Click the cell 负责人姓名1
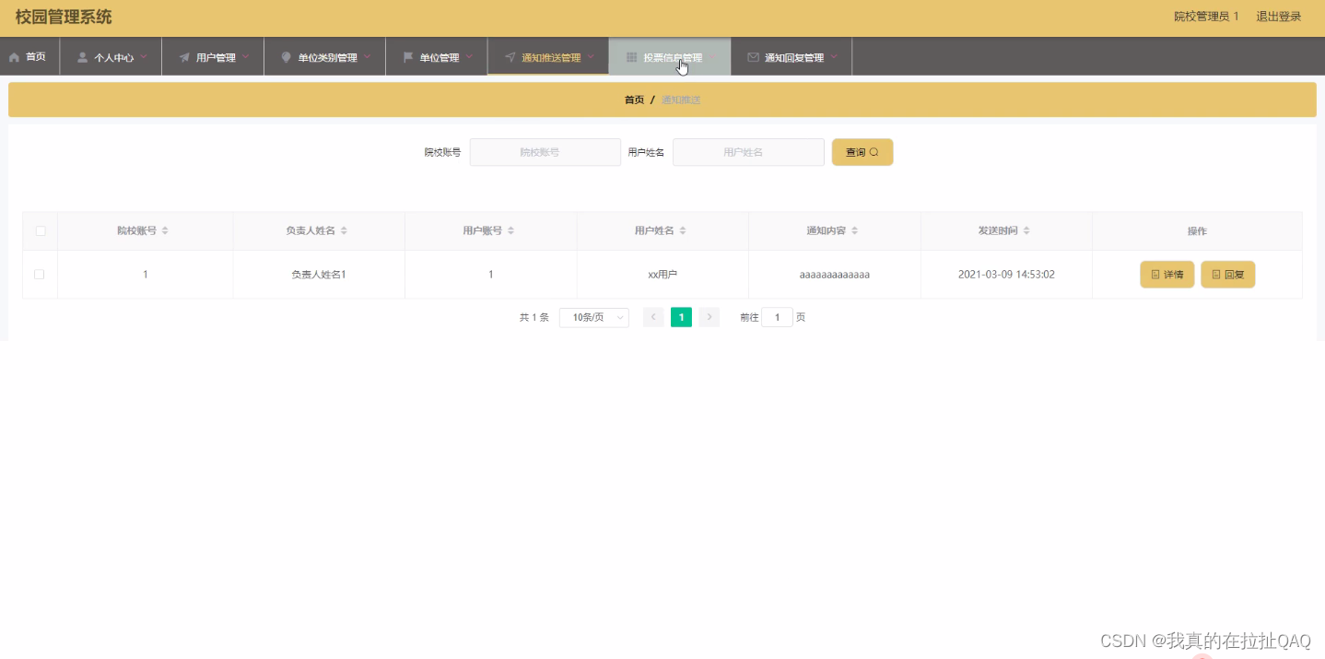1325x659 pixels. click(319, 275)
